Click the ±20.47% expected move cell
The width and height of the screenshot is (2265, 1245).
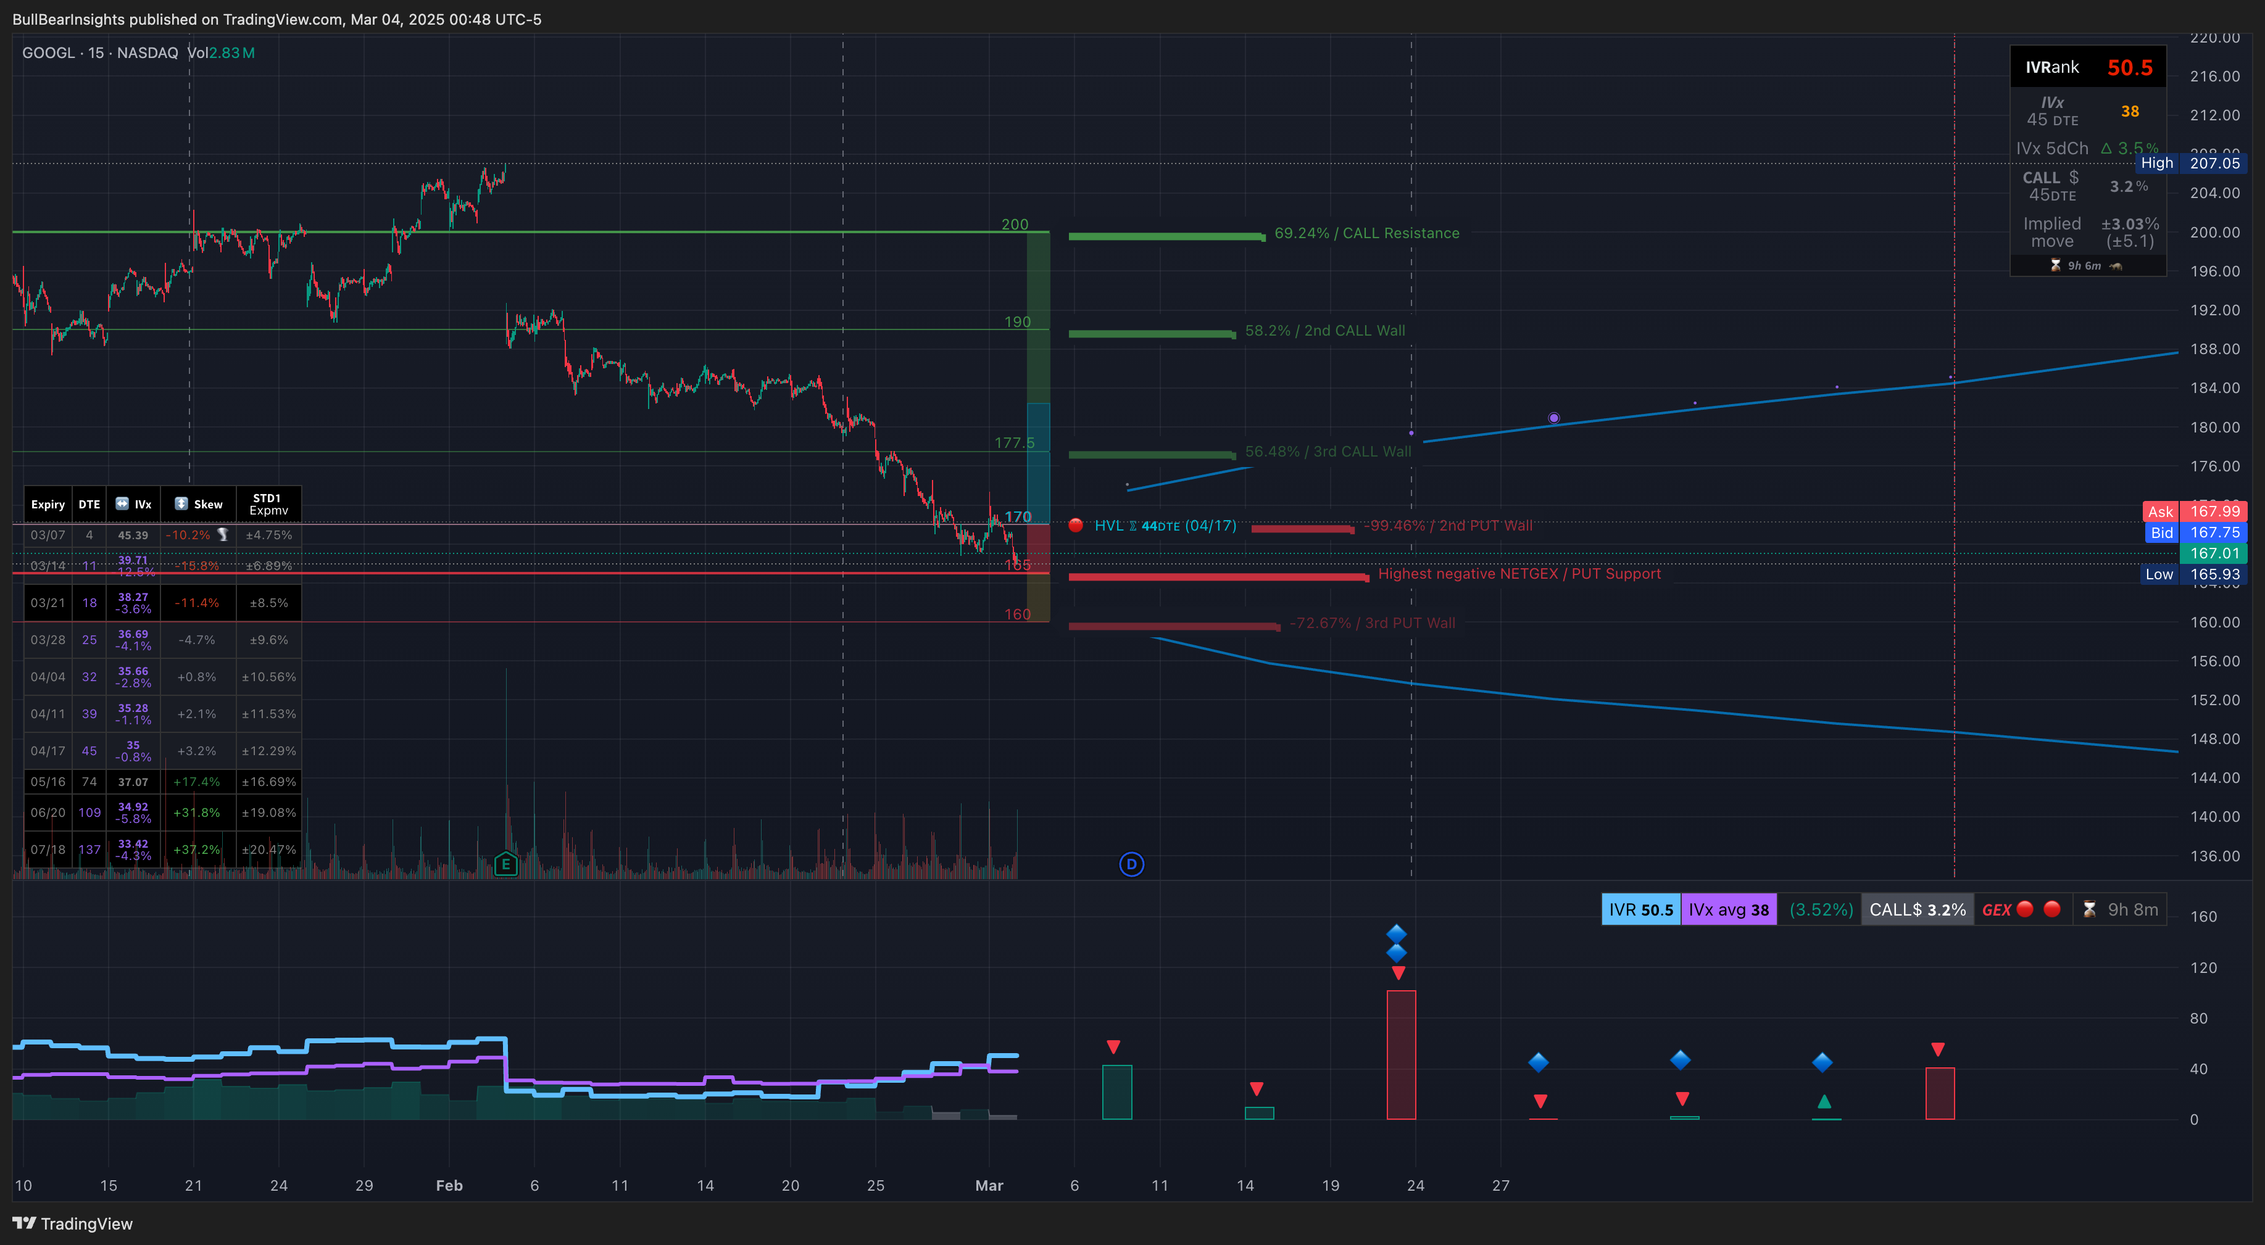(268, 850)
